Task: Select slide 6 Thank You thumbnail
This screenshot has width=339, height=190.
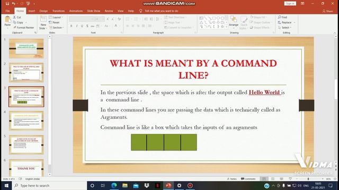Action: (x=26, y=168)
